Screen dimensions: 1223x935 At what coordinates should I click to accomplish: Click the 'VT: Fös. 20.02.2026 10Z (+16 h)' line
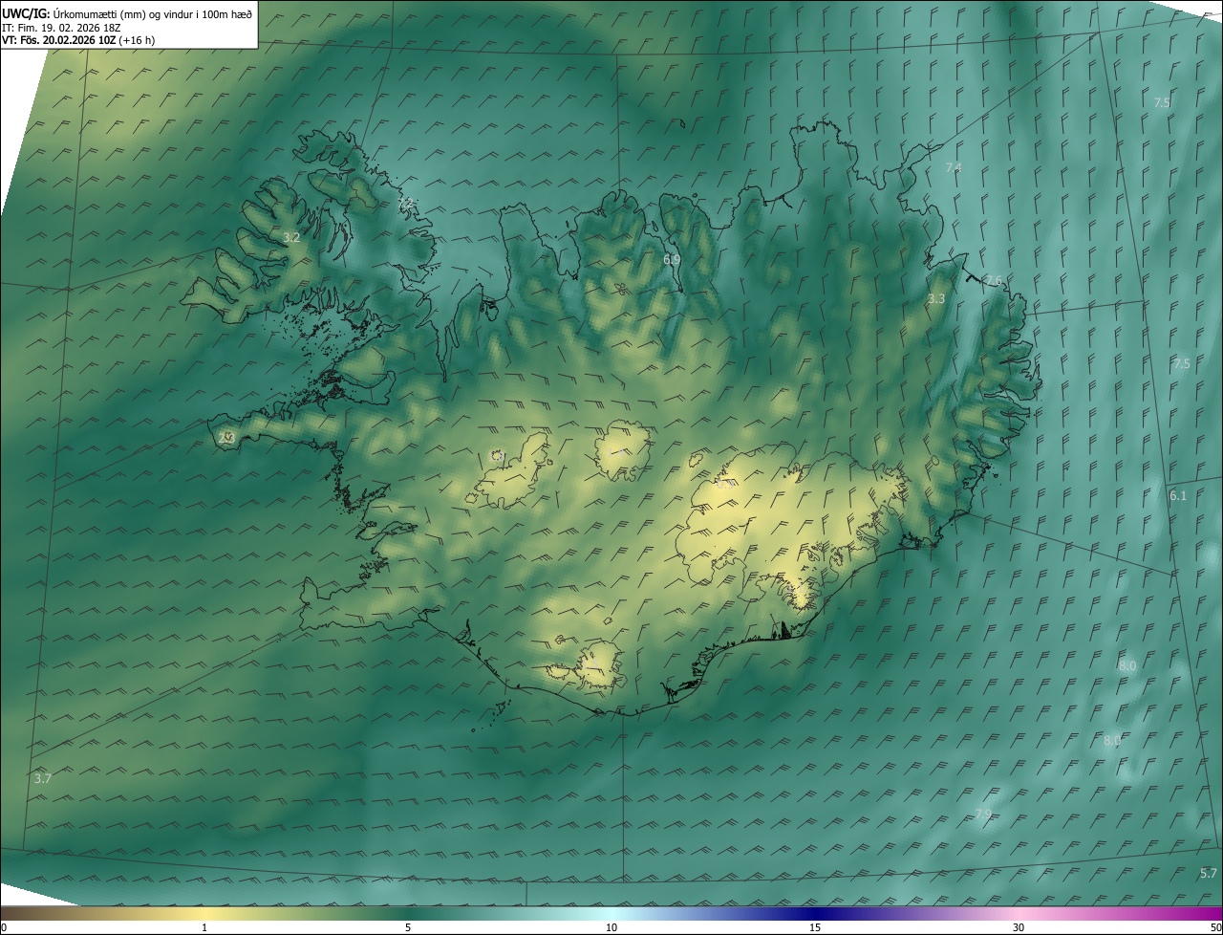coord(78,40)
